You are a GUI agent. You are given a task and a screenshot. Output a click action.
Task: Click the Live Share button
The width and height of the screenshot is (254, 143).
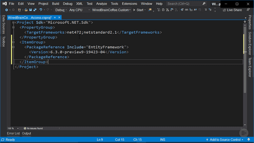point(232,10)
